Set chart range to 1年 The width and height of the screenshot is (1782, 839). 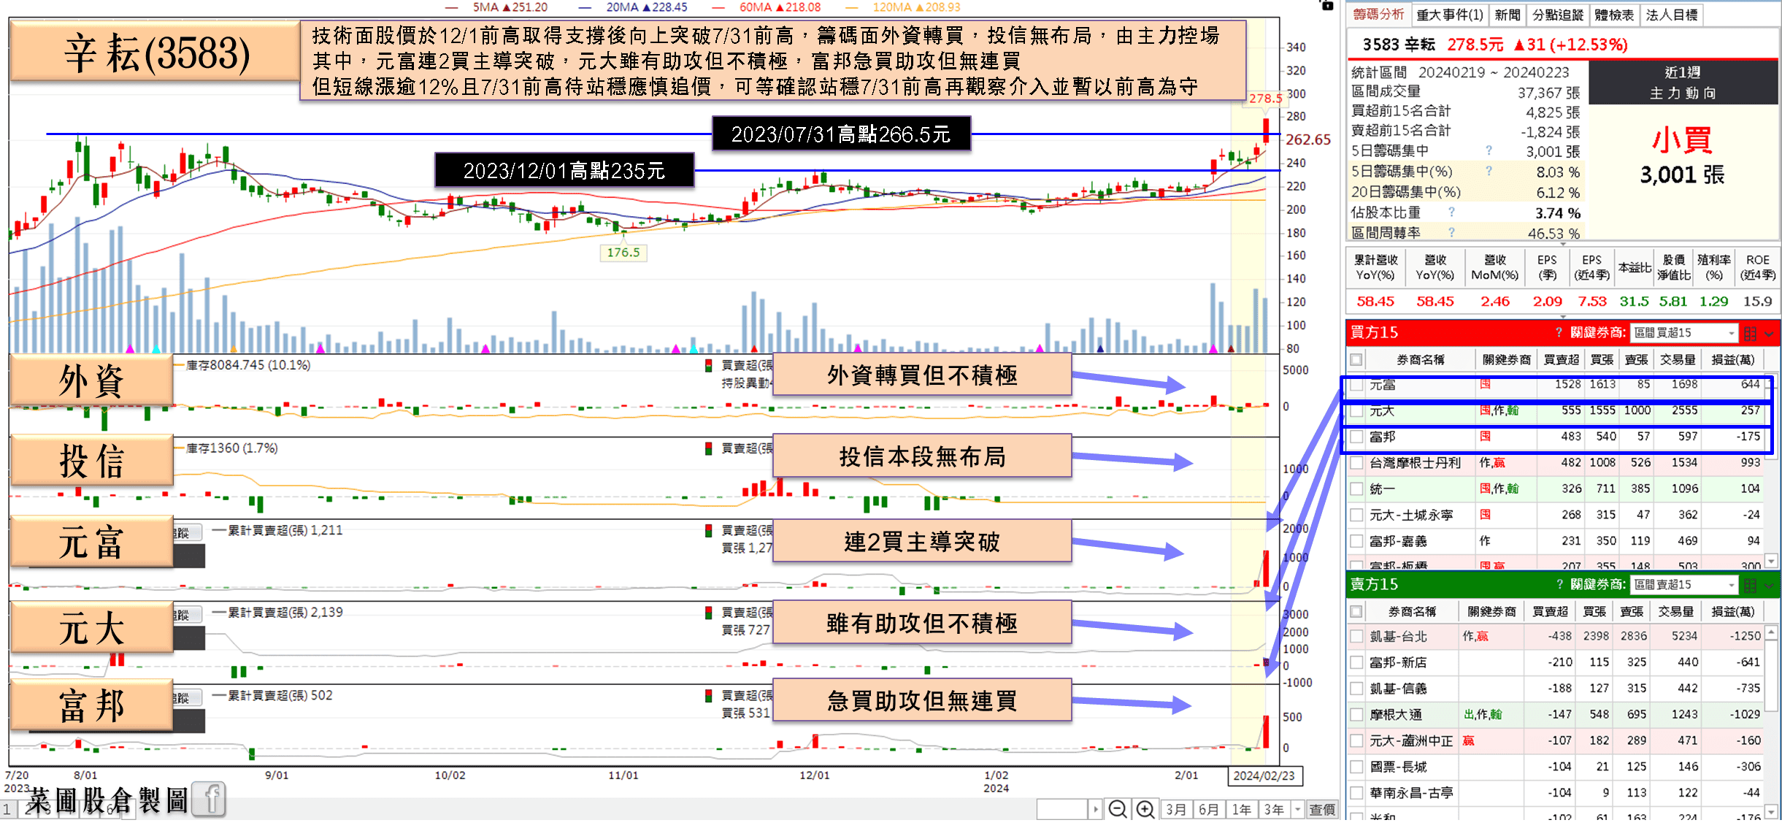tap(1242, 809)
